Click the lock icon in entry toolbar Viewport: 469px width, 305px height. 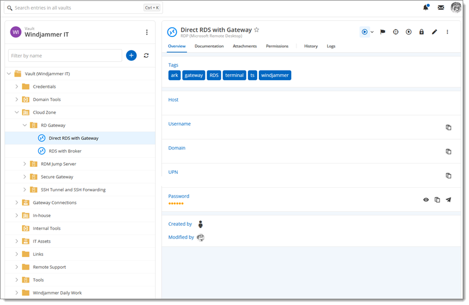coord(422,32)
